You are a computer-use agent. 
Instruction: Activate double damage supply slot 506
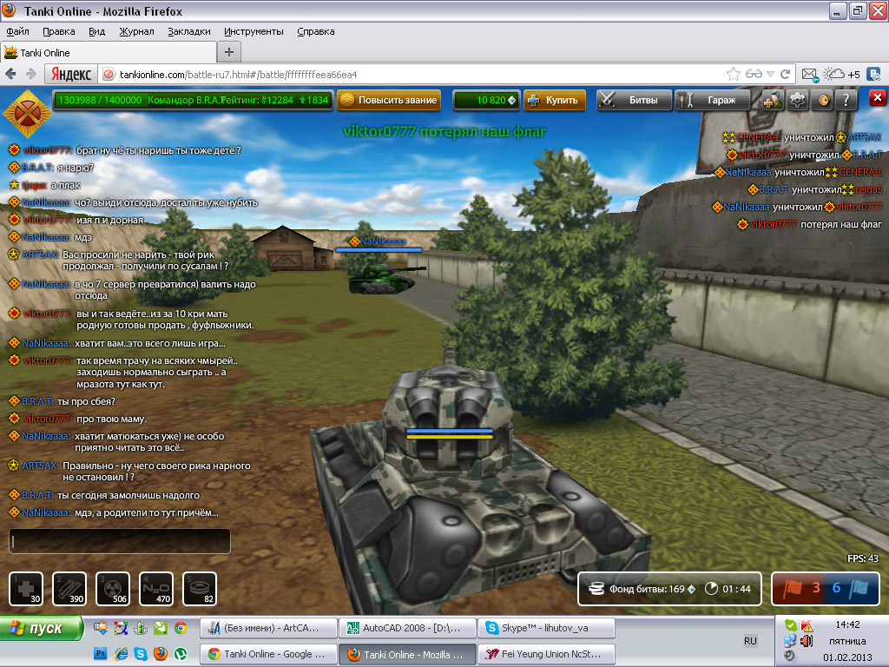pos(113,589)
